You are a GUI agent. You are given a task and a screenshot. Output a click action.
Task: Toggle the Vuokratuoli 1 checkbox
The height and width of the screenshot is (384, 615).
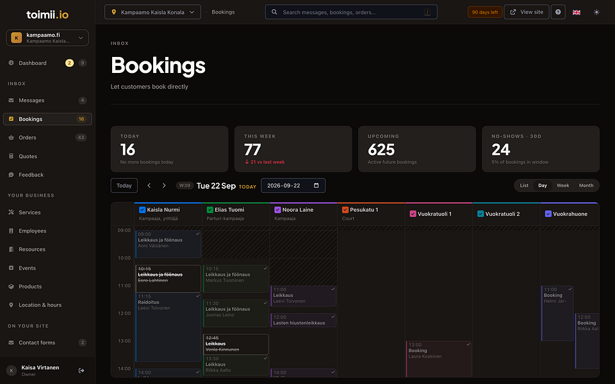[x=413, y=214]
